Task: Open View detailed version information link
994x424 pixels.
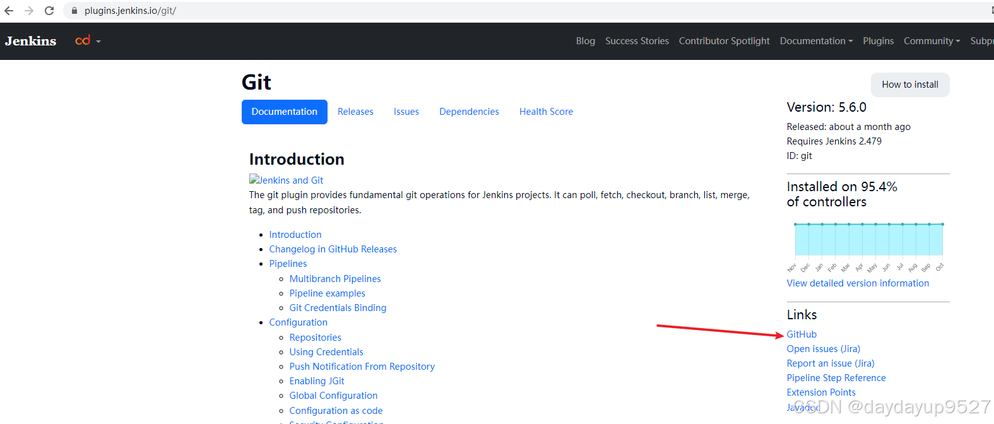Action: pos(858,283)
